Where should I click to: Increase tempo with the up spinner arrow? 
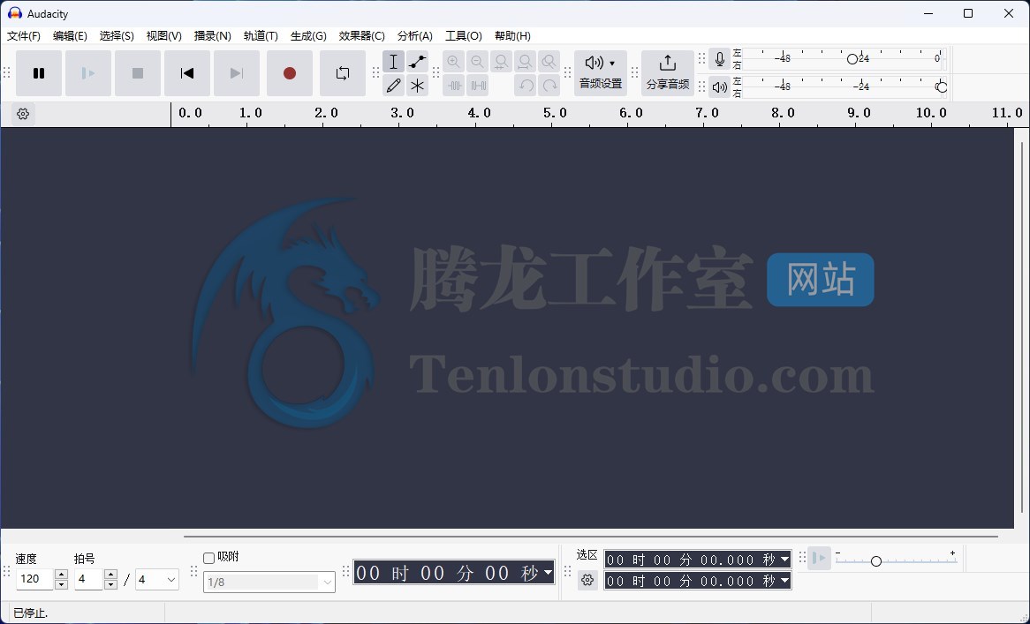click(x=61, y=574)
